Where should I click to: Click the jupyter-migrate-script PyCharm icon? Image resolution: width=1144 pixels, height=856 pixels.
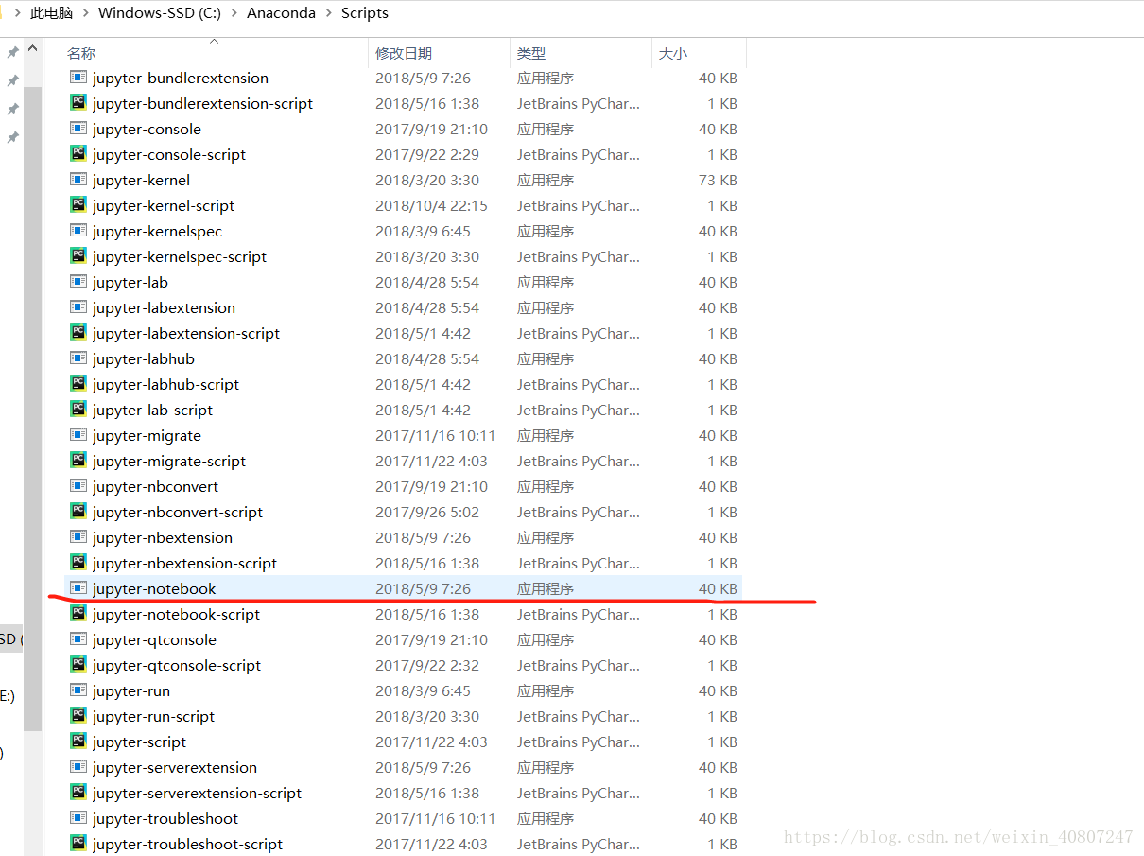click(x=78, y=461)
